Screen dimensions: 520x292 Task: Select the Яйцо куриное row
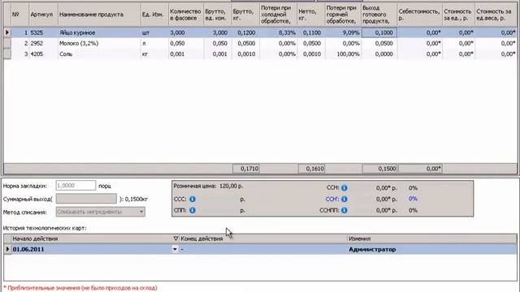pyautogui.click(x=260, y=32)
